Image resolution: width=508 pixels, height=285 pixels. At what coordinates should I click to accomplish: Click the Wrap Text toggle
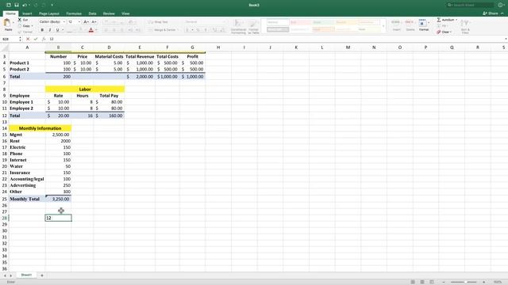tap(159, 22)
